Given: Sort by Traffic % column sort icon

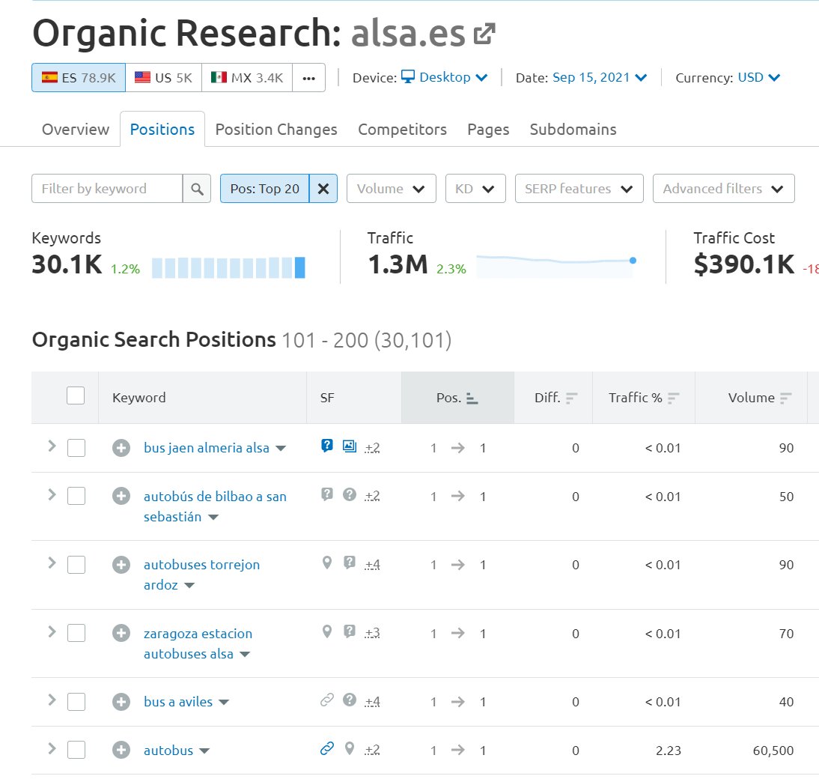Looking at the screenshot, I should click(673, 398).
